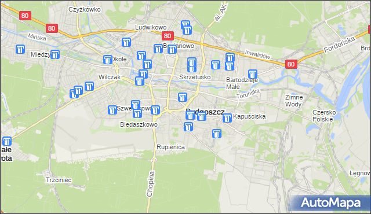Select the Zimne Wody label
The height and width of the screenshot is (214, 371).
click(x=294, y=101)
